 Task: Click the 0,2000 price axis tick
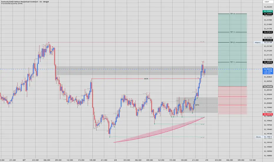pos(268,103)
